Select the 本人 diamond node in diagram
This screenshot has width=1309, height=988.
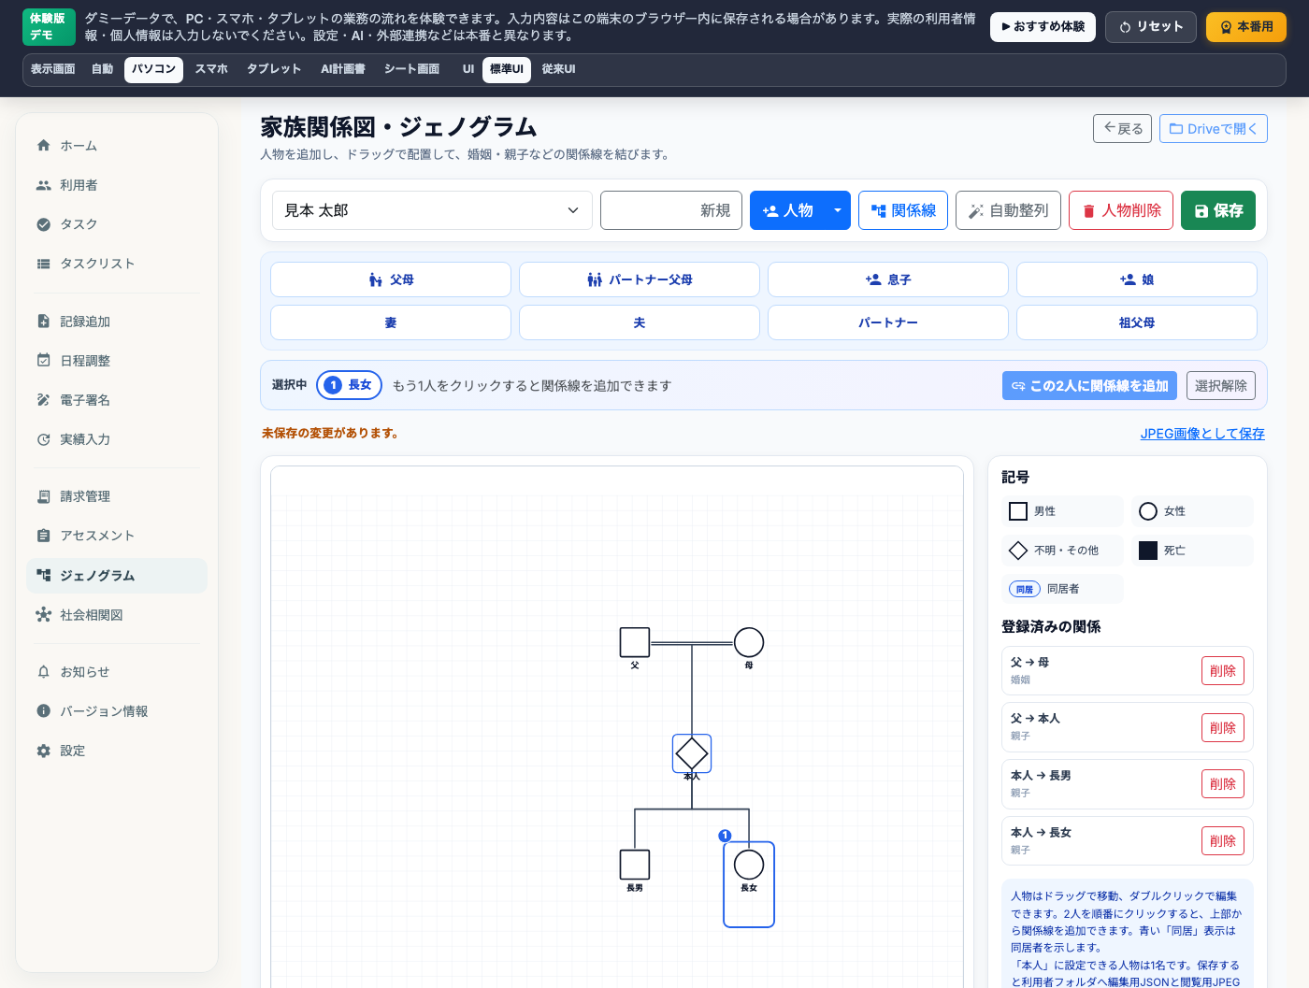pyautogui.click(x=692, y=753)
